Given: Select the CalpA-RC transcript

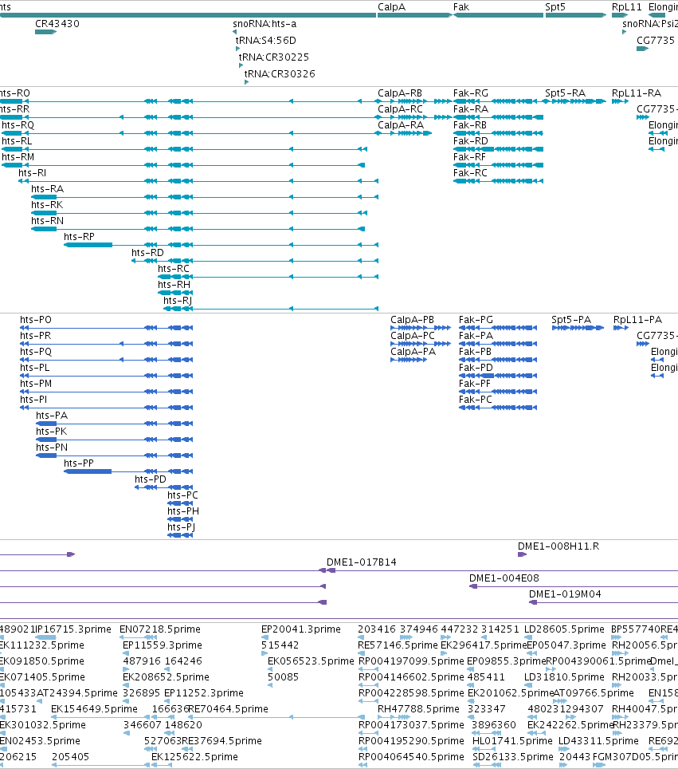Looking at the screenshot, I should tap(414, 117).
